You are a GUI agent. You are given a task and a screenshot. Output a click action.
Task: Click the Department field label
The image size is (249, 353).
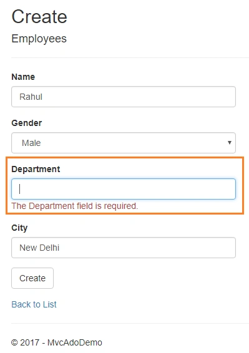point(36,169)
